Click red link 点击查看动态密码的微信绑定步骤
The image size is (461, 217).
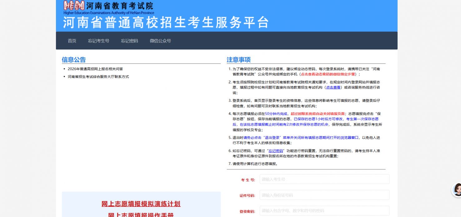coord(328,74)
